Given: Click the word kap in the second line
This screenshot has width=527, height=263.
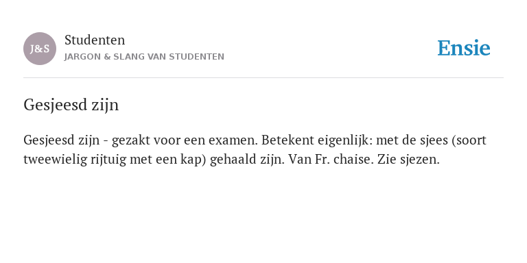Looking at the screenshot, I should 193,160.
